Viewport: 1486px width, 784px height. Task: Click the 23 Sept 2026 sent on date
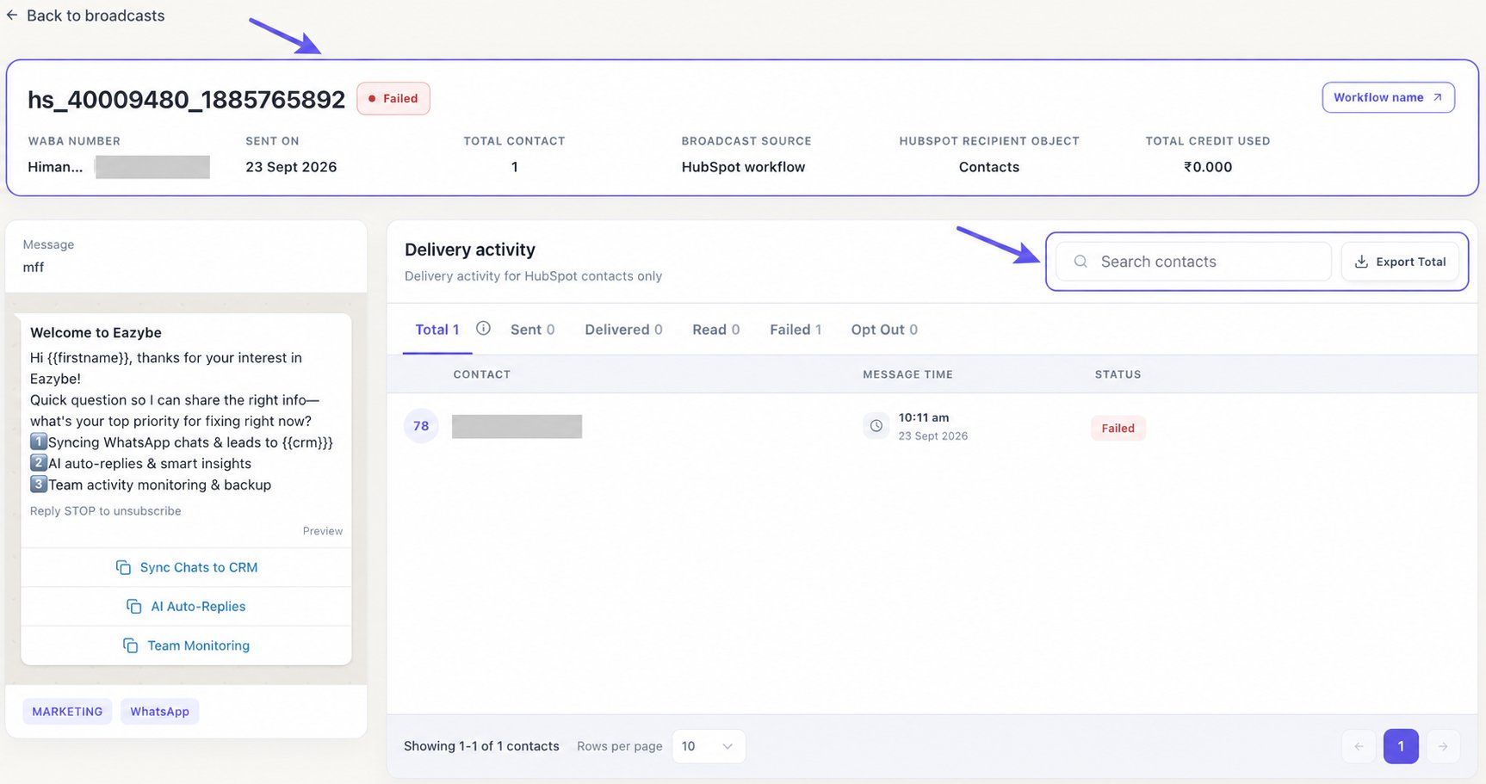click(291, 167)
